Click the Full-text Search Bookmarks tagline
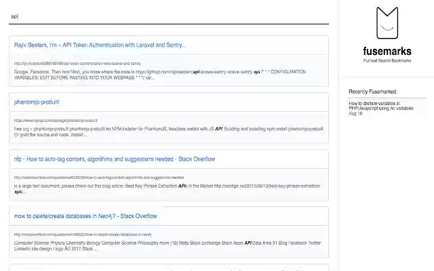This screenshot has height=271, width=434. tap(387, 60)
